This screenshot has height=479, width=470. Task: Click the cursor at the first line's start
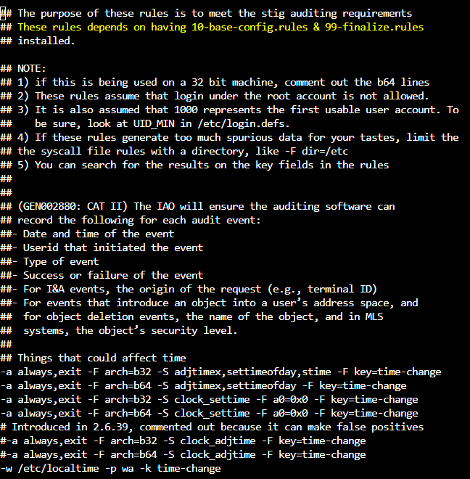pyautogui.click(x=4, y=14)
